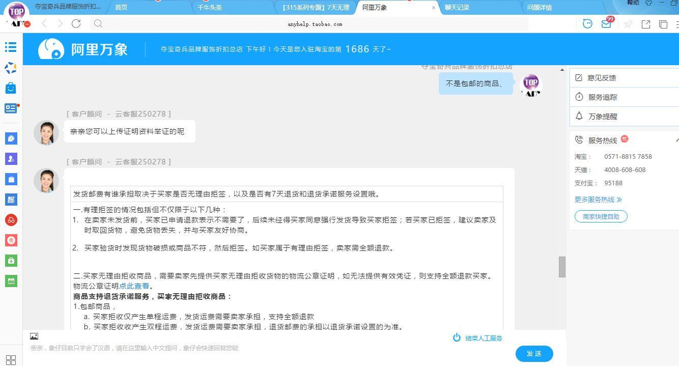Click the shirt skin icon in title bar
679x366 pixels.
click(648, 3)
